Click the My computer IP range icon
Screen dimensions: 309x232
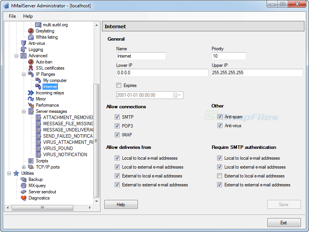38,80
